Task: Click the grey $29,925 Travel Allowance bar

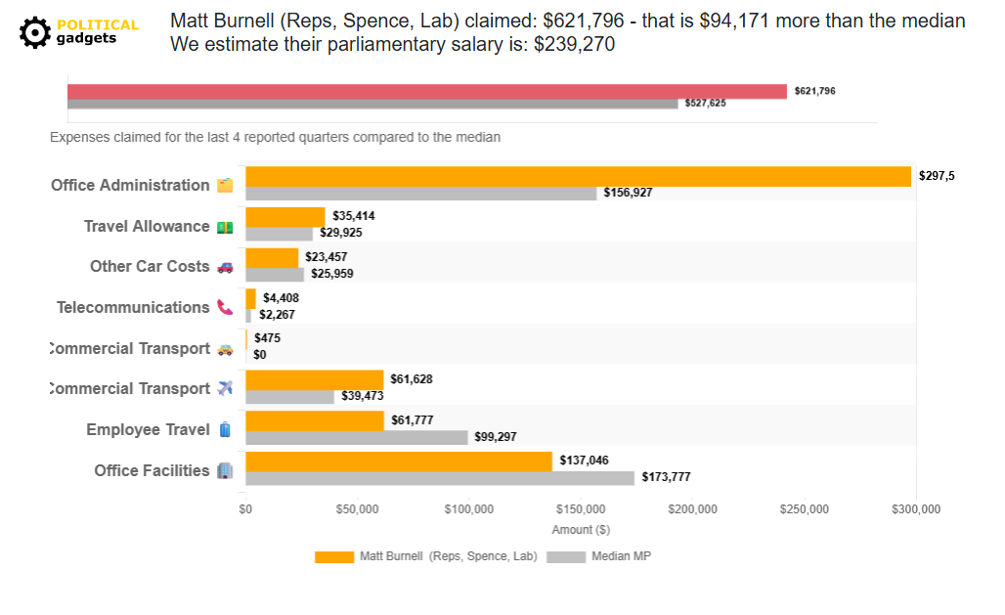Action: 279,234
